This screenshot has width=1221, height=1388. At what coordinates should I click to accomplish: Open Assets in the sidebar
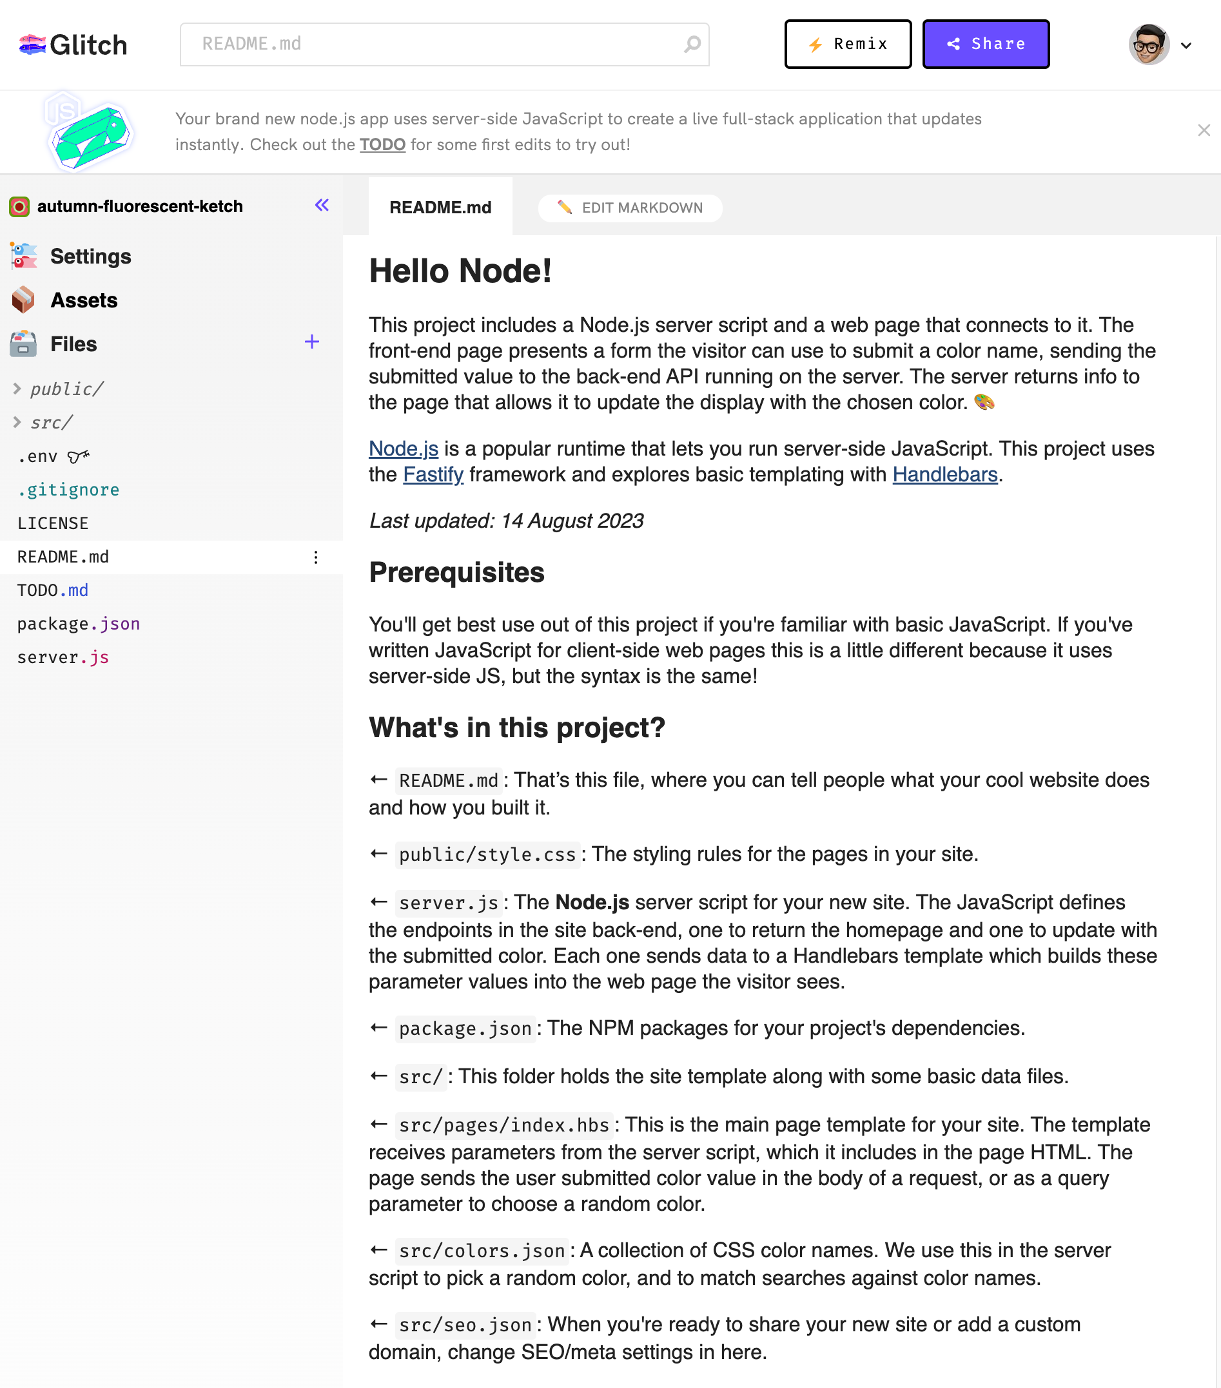pyautogui.click(x=84, y=300)
